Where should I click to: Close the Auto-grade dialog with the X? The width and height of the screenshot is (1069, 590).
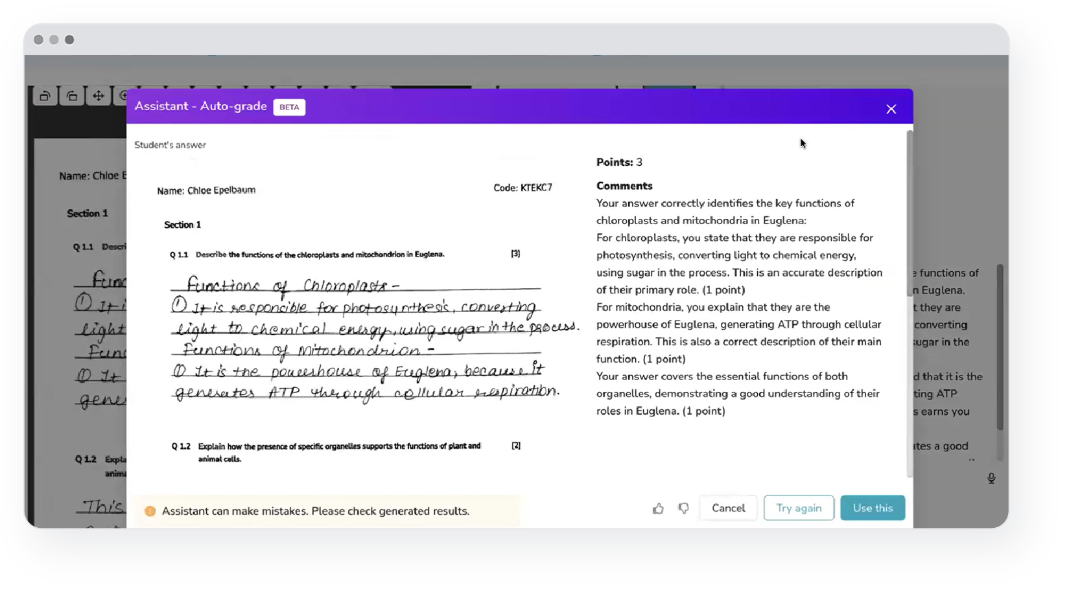pos(891,109)
